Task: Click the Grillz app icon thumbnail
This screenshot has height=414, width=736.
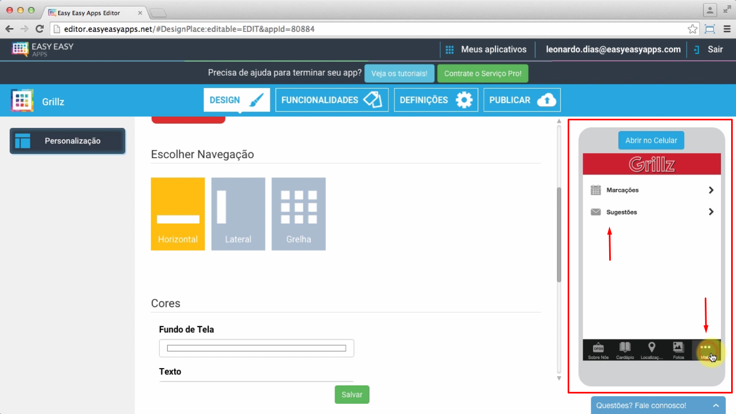Action: (x=22, y=100)
